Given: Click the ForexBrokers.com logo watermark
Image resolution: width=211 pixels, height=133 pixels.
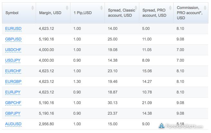Looking at the screenshot, I should coord(181,126).
